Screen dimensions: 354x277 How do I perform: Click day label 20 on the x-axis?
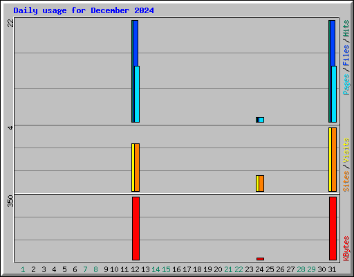coord(218,269)
